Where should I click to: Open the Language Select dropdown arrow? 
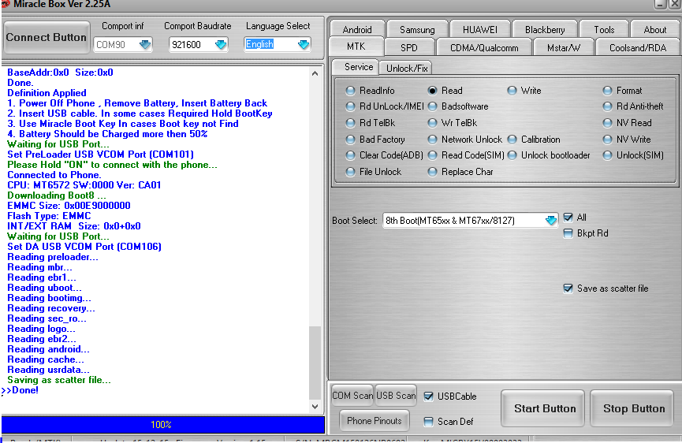[304, 44]
